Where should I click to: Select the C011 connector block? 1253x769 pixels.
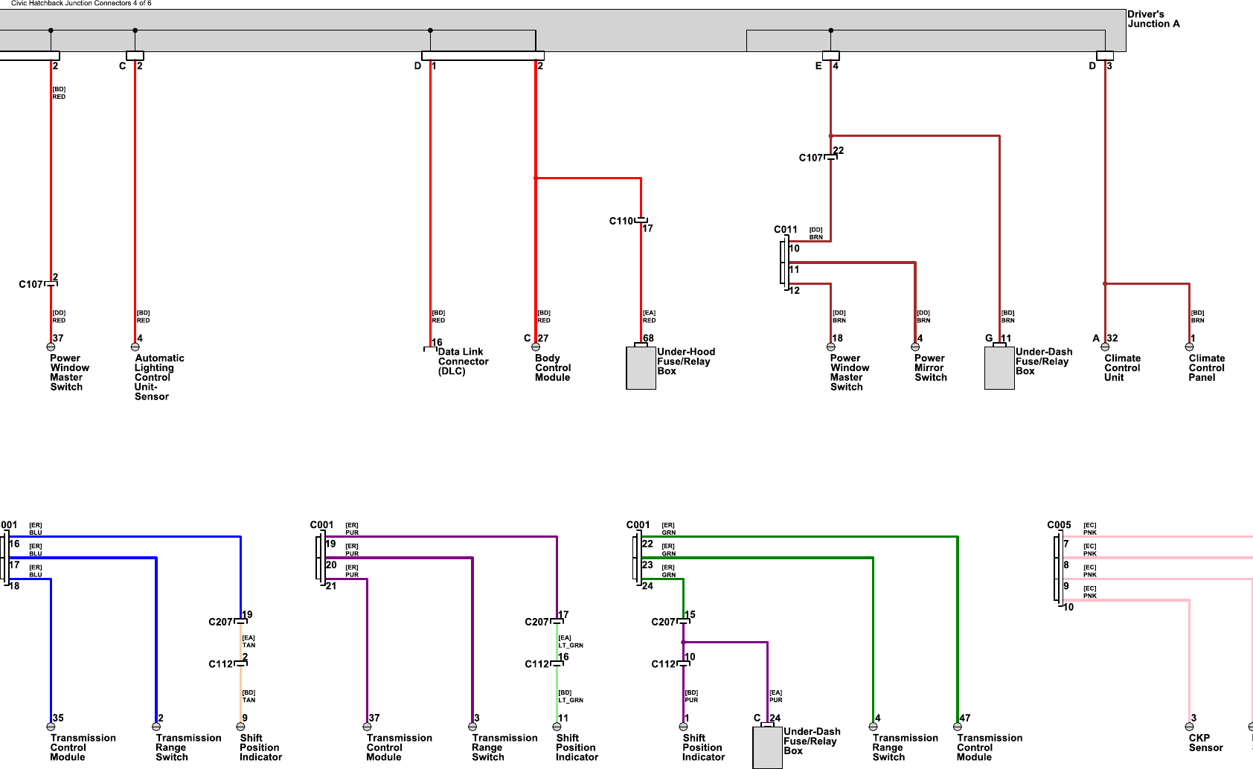pyautogui.click(x=785, y=263)
